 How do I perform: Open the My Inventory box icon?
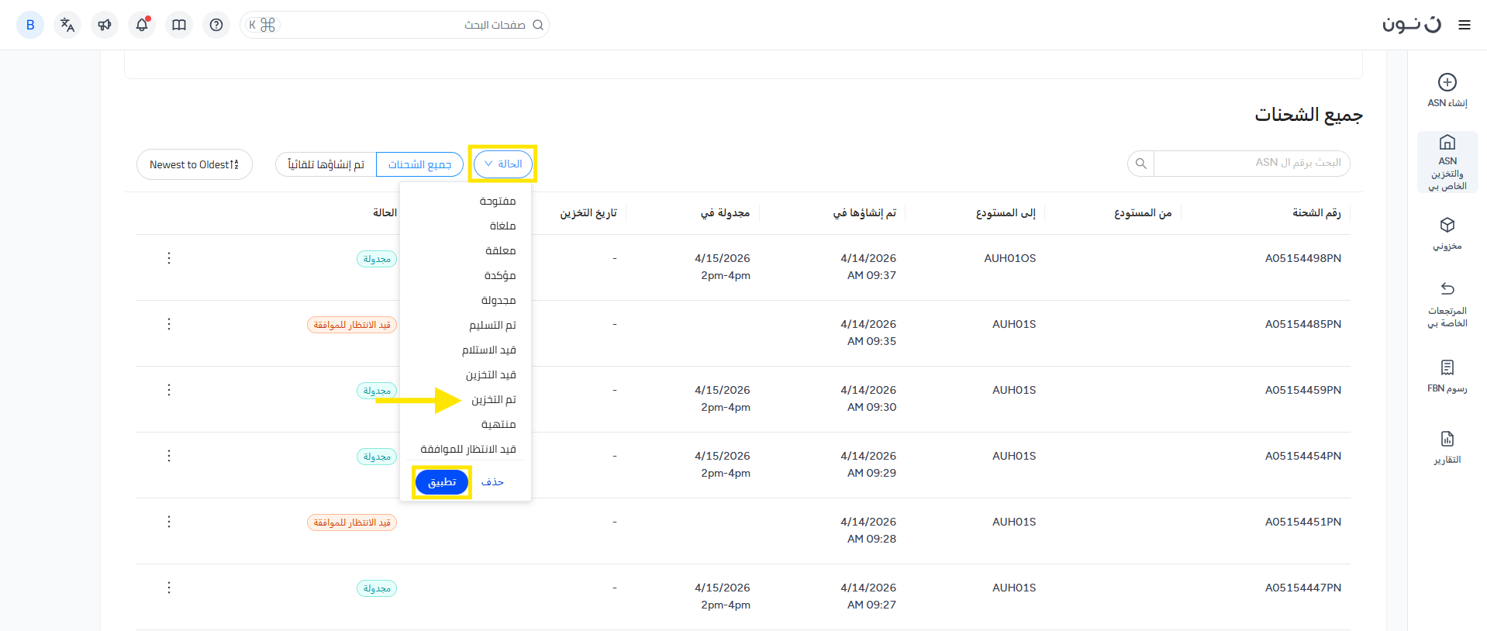point(1447,226)
